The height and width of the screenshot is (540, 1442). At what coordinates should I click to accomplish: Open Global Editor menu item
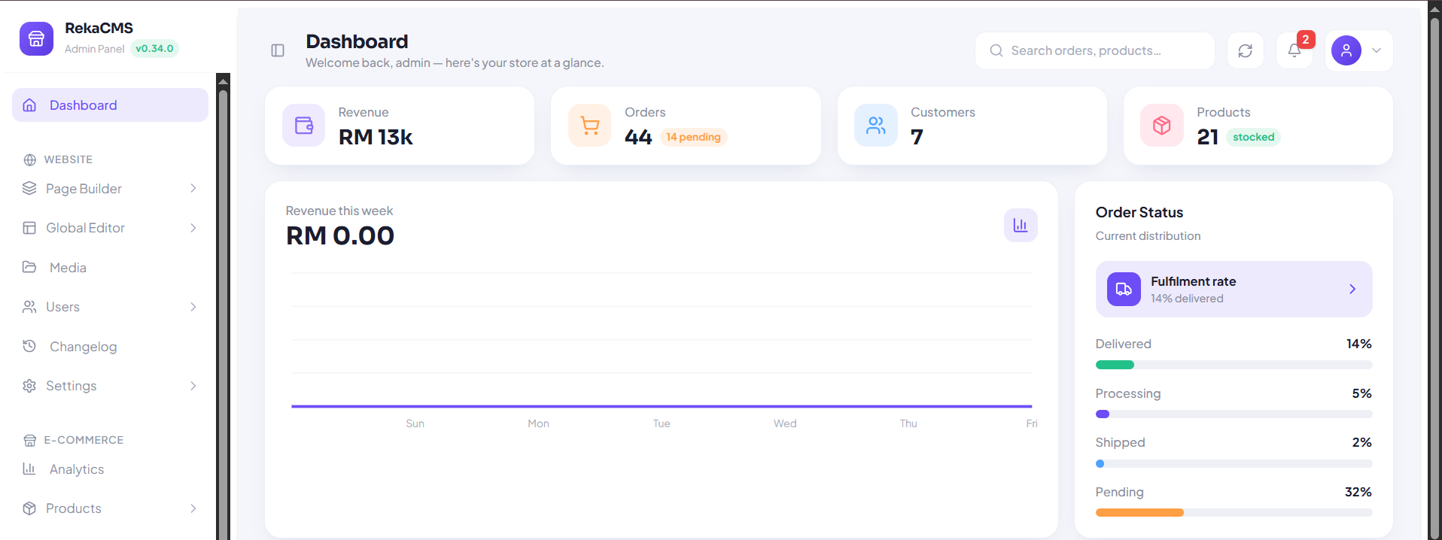110,228
